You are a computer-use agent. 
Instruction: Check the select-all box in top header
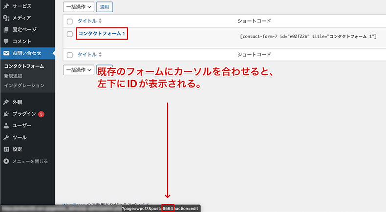click(70, 21)
